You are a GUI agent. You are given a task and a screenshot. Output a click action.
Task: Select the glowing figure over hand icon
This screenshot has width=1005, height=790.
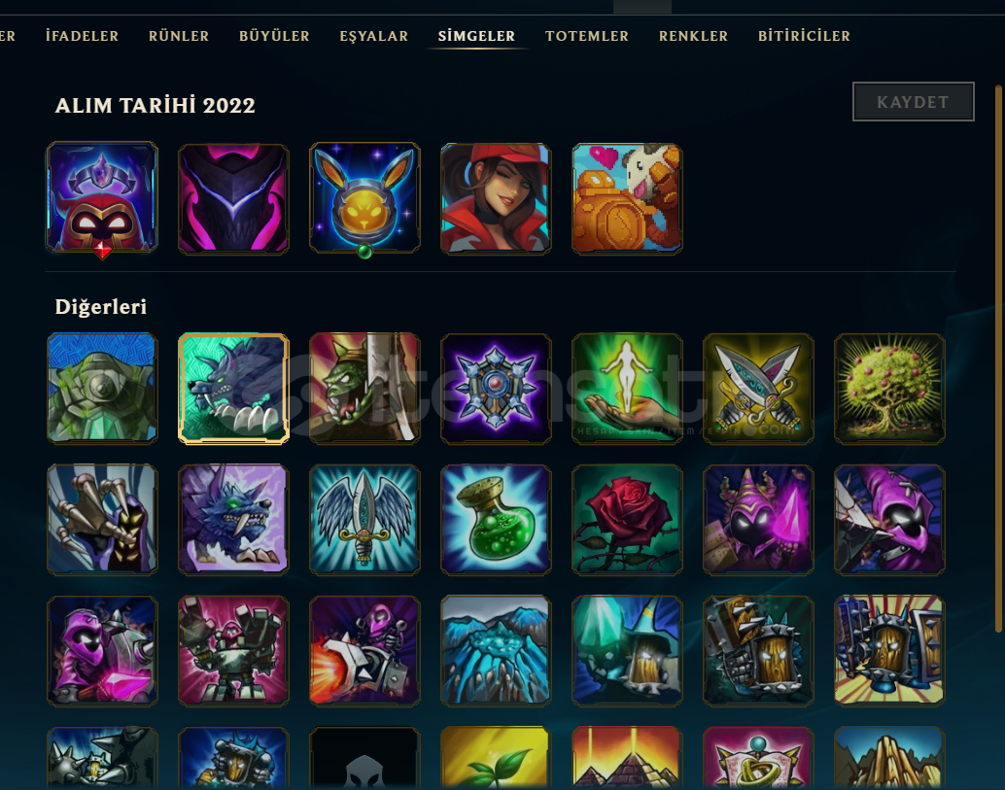(x=627, y=389)
